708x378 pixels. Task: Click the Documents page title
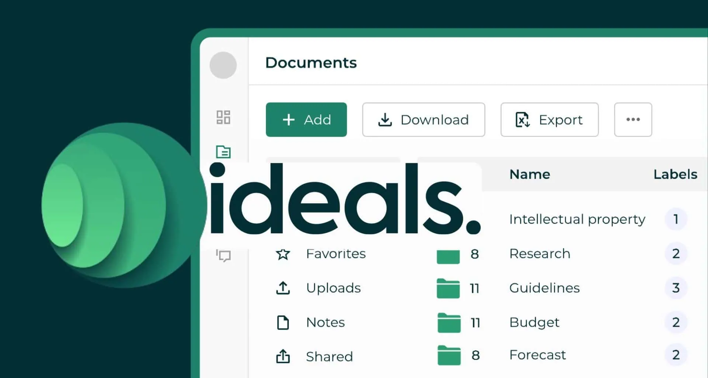point(311,63)
